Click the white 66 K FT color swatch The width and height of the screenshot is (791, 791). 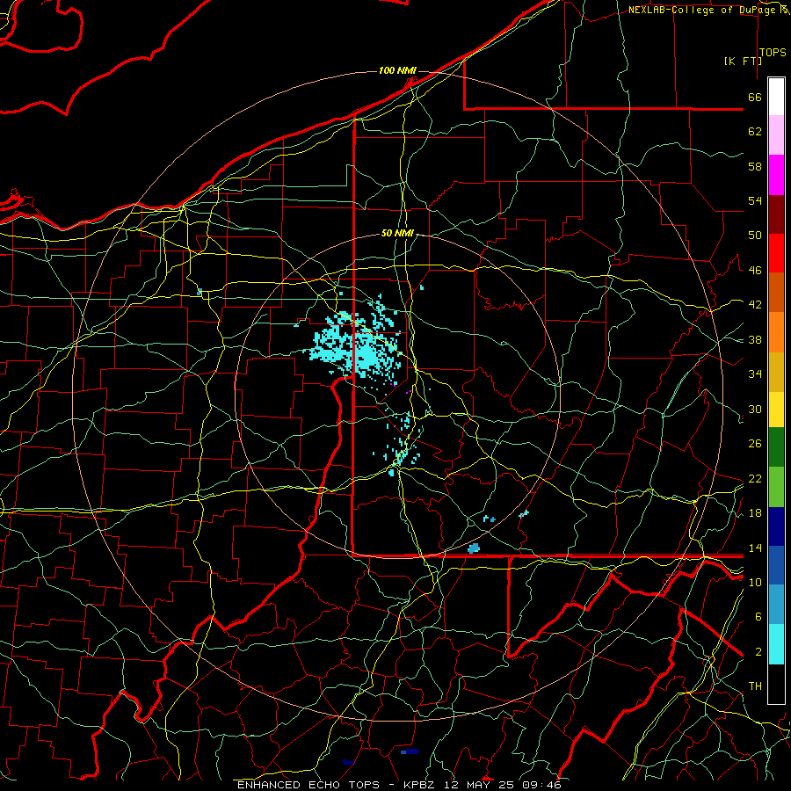(776, 97)
